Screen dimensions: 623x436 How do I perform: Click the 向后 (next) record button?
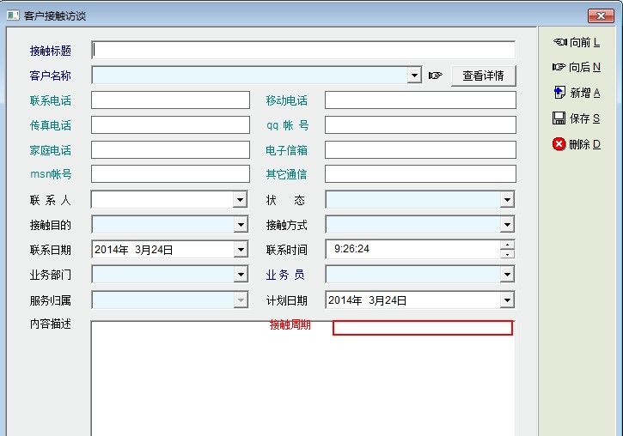click(x=576, y=67)
